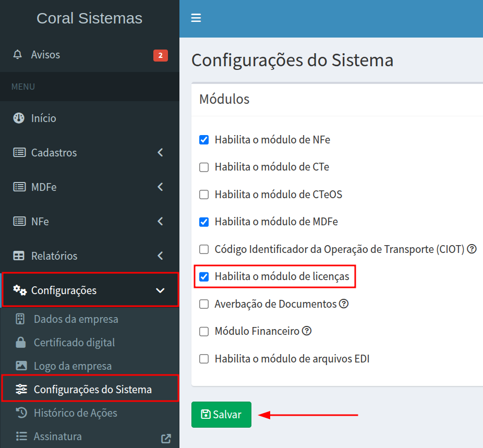
Task: Click help icon next to Módulo Financeiro
Action: [x=307, y=331]
